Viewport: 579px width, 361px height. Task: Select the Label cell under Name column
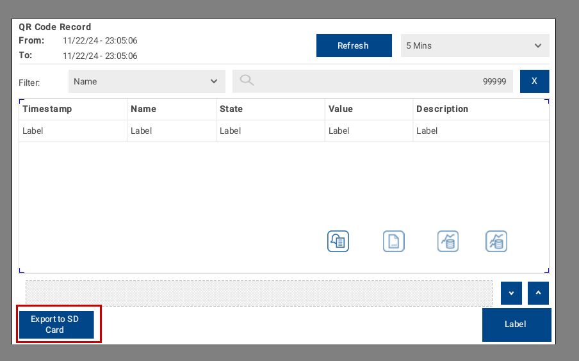(x=172, y=131)
